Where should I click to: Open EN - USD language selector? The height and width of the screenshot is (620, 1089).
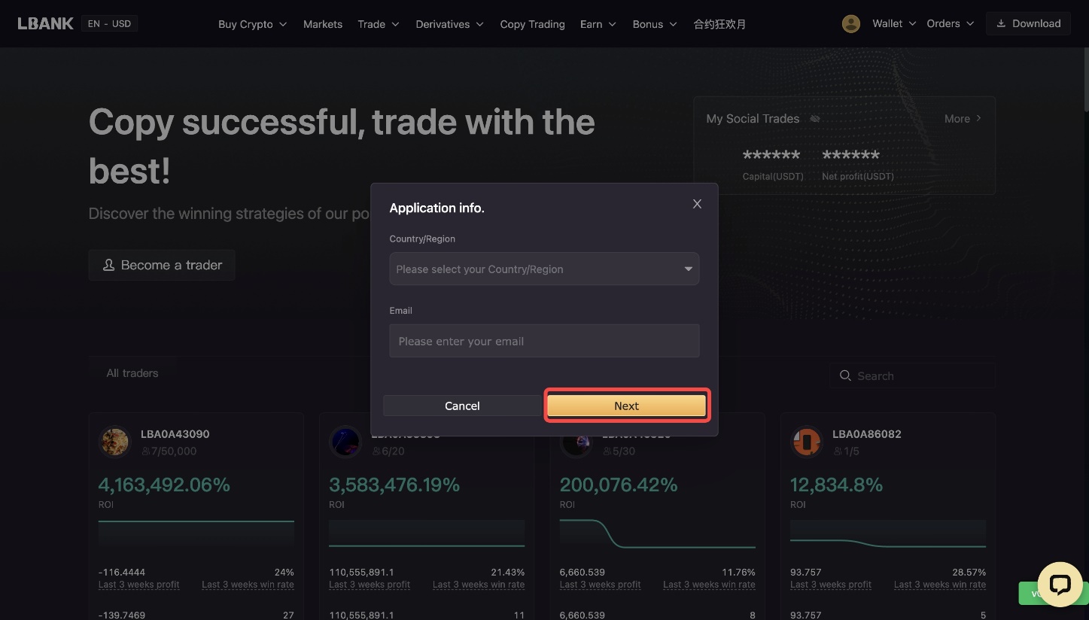(x=109, y=24)
